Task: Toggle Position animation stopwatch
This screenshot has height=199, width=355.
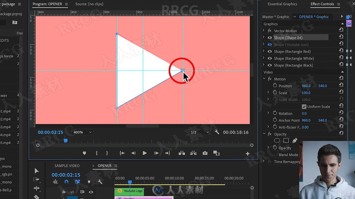Action: click(275, 86)
